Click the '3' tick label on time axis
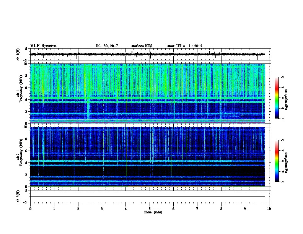This screenshot has height=234, width=303. tap(102, 209)
